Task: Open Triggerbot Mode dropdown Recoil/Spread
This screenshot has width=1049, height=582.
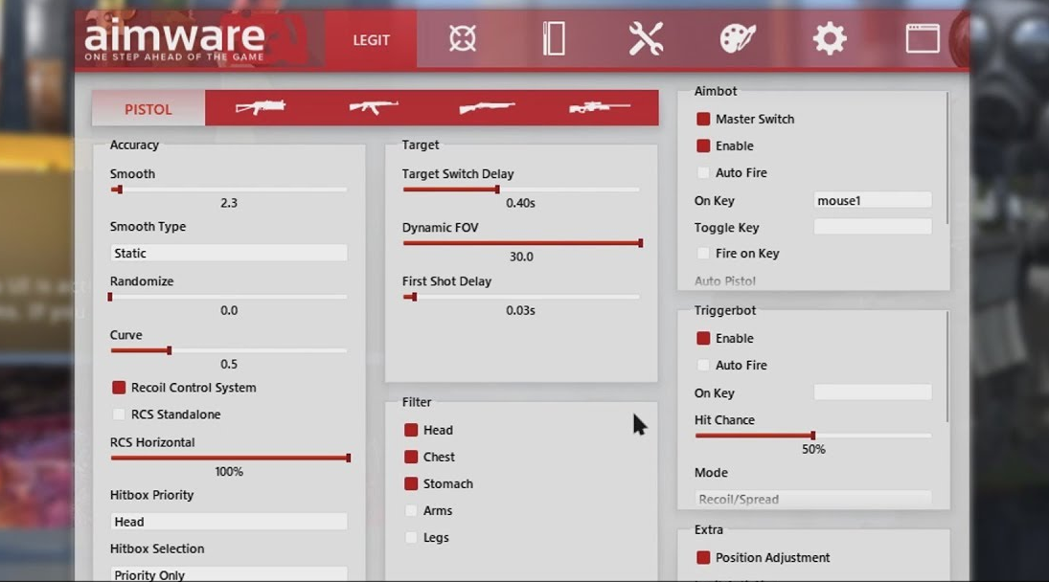Action: point(812,499)
